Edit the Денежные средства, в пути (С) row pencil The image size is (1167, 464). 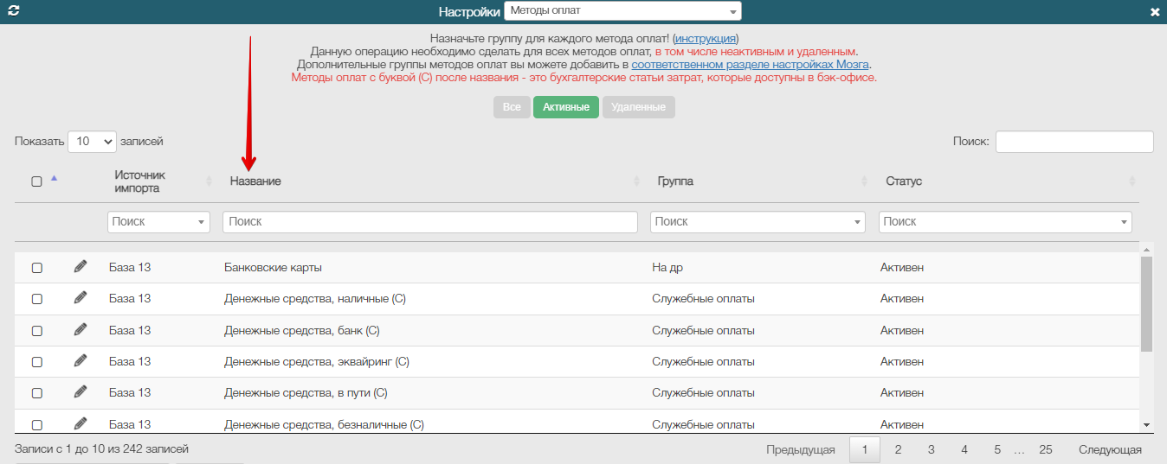pos(81,391)
